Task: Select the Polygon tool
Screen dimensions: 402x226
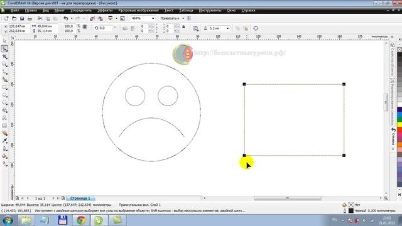Action: click(4, 102)
